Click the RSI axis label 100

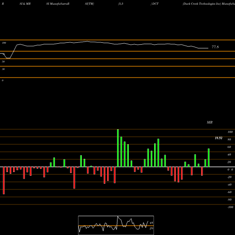[x=4, y=43]
